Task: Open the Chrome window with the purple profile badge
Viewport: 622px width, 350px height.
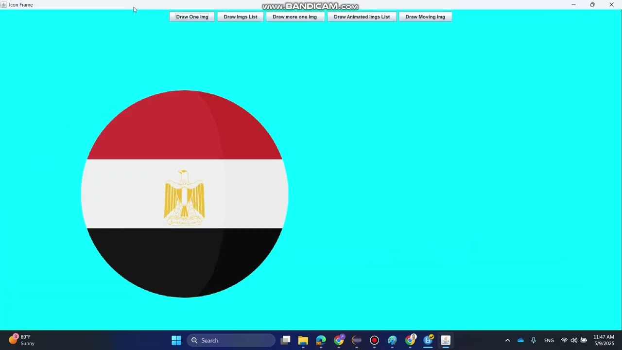Action: (339, 340)
